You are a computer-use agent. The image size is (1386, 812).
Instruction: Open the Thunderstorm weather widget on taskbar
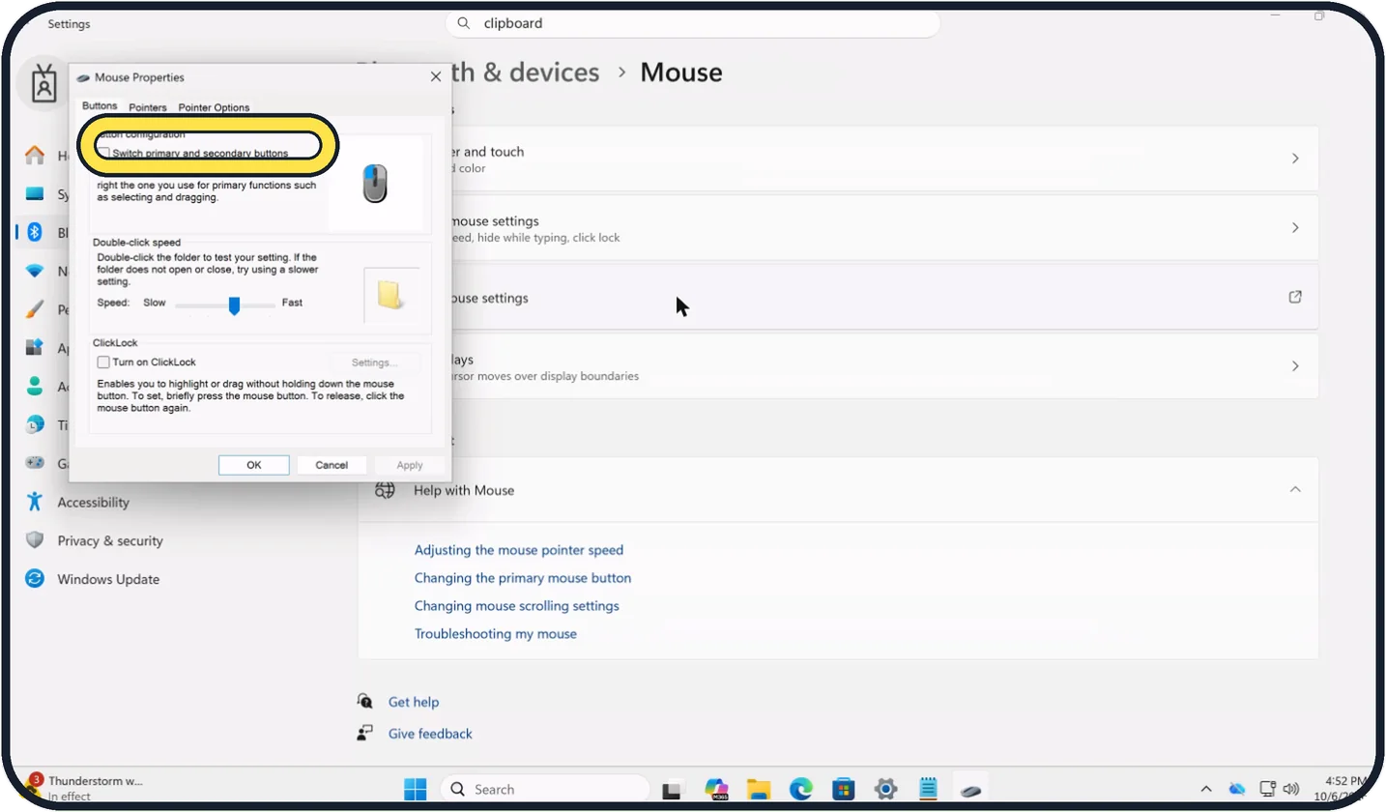(85, 788)
